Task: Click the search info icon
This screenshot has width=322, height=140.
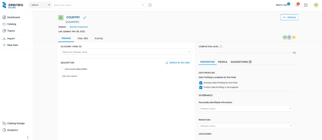Action: pyautogui.click(x=150, y=5)
